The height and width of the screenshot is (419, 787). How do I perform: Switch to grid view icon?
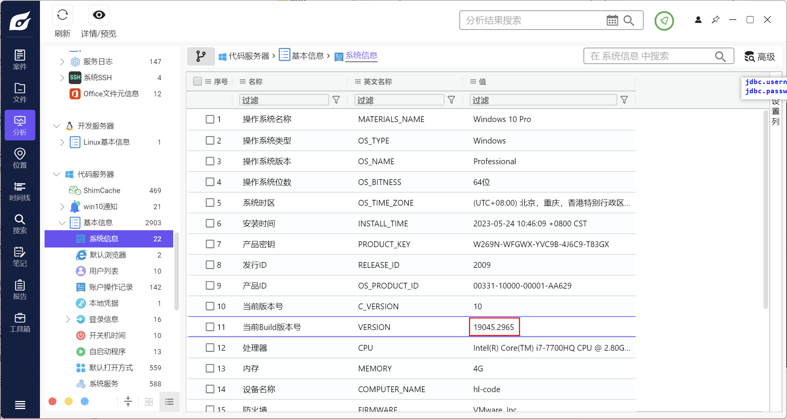pos(149,402)
